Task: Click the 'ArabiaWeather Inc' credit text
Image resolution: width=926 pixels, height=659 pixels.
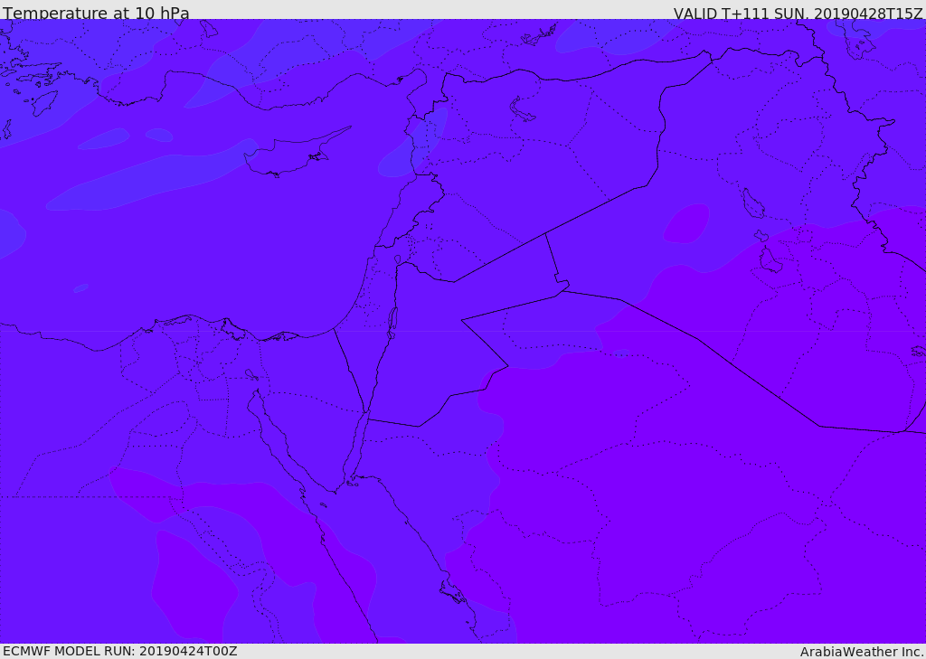Action: coord(861,652)
